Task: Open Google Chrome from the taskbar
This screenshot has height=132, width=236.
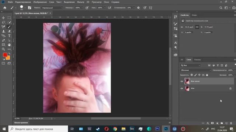Action: click(x=115, y=129)
